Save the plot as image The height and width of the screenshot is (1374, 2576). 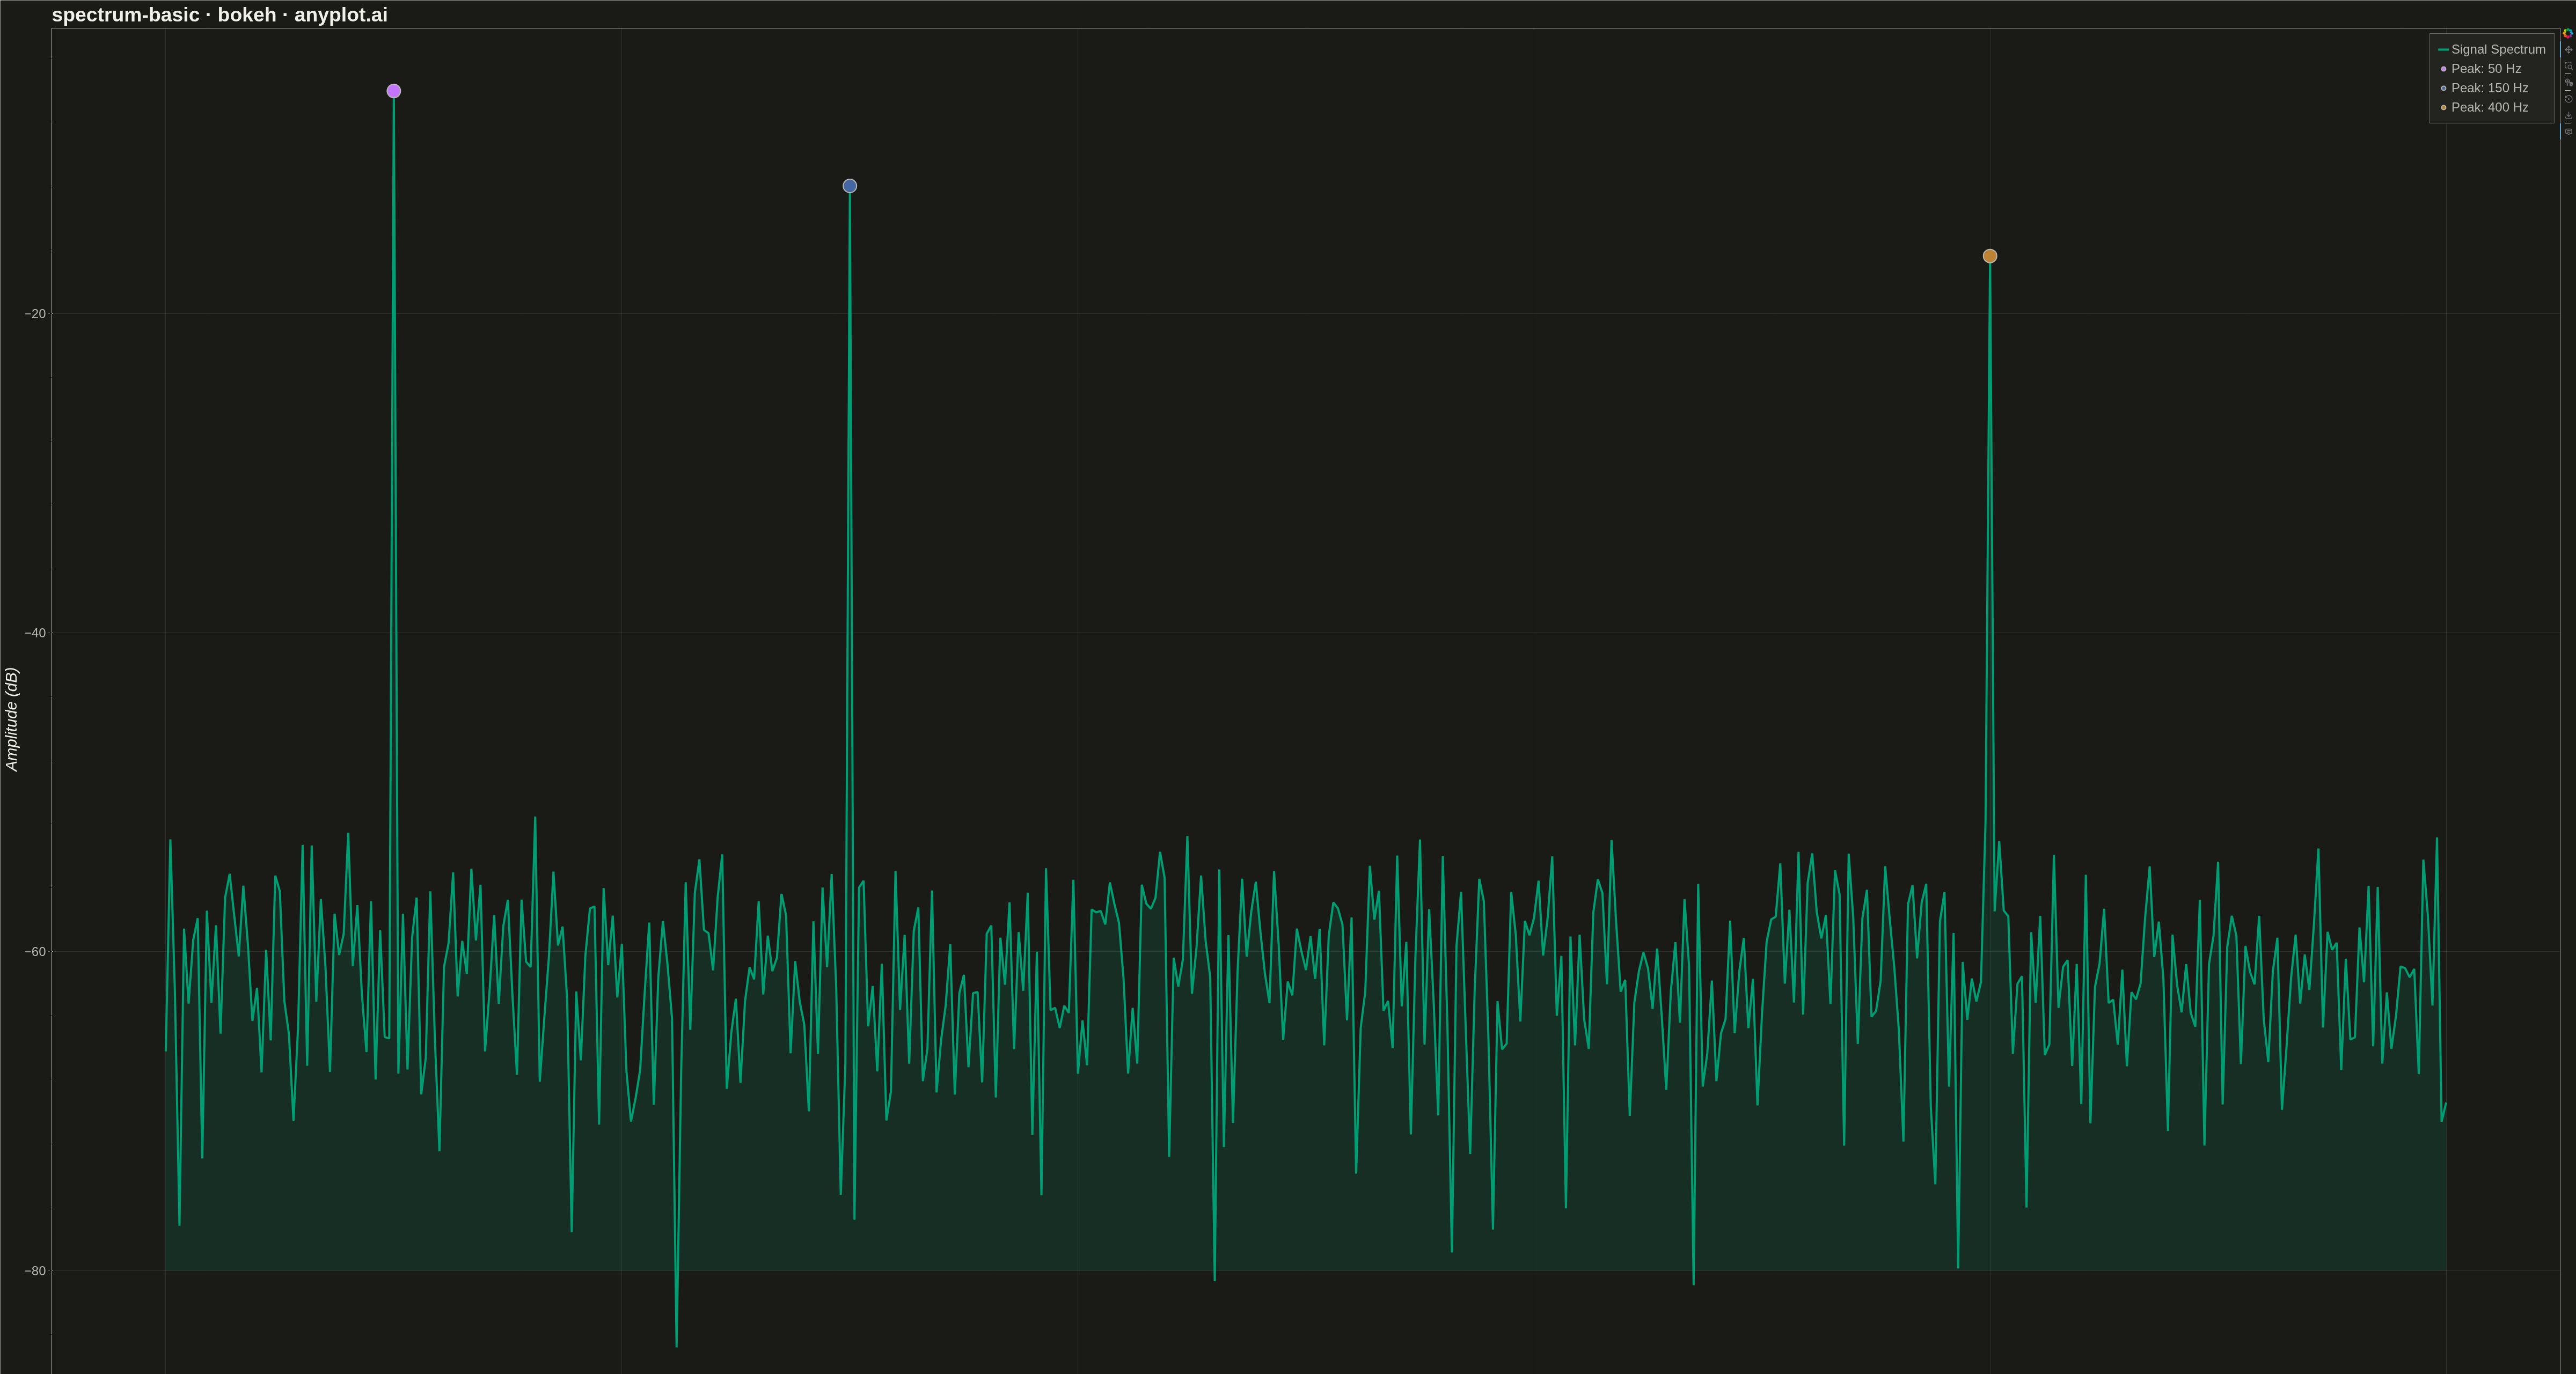pyautogui.click(x=2568, y=116)
